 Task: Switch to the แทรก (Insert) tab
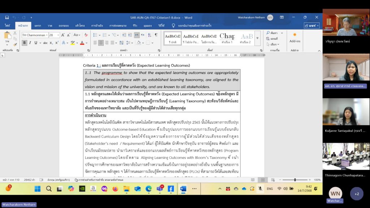click(x=38, y=26)
